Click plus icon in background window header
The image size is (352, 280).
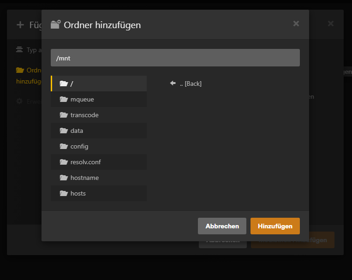point(20,25)
